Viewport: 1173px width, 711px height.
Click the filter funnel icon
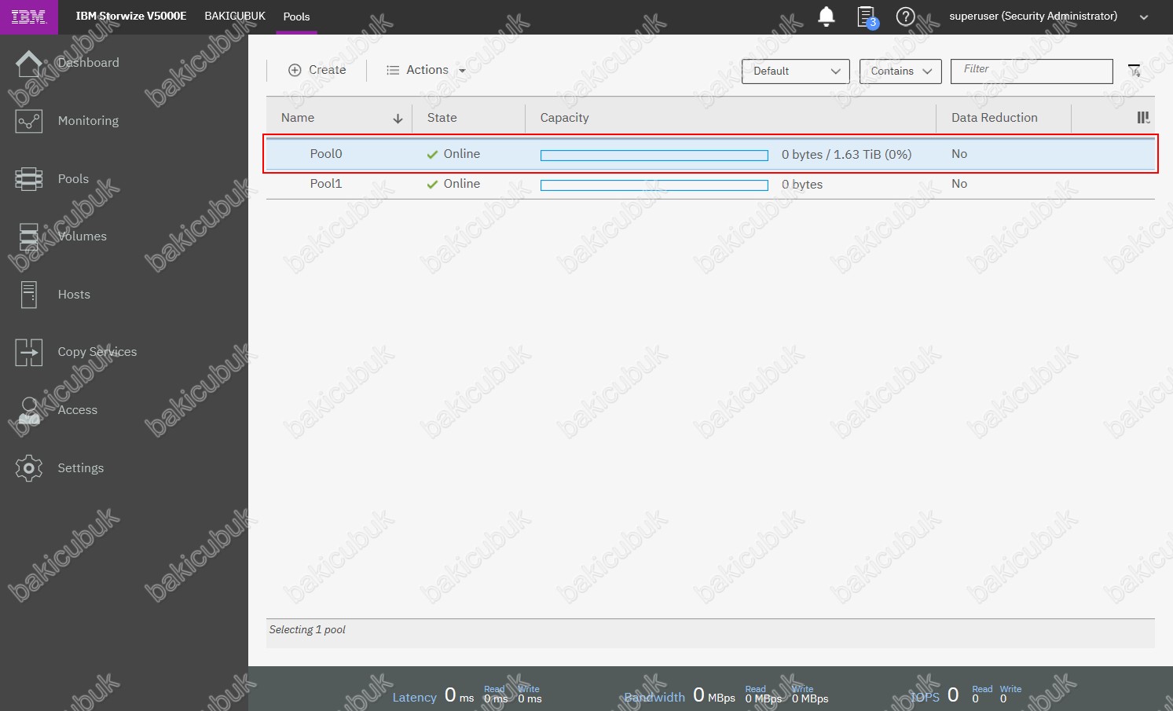pos(1135,71)
